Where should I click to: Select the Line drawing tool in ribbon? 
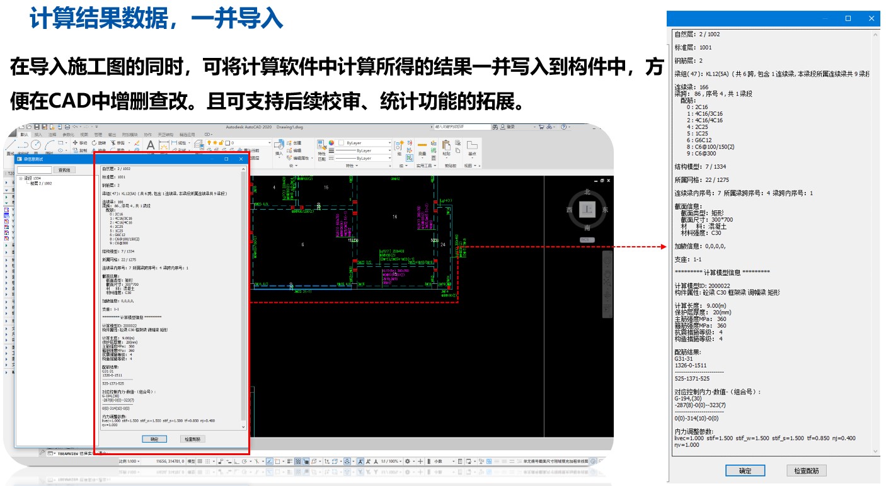[9, 146]
